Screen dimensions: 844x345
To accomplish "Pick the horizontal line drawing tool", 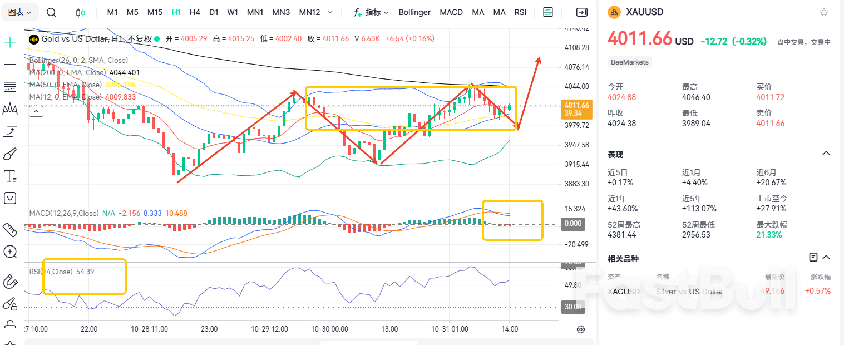I will (10, 64).
